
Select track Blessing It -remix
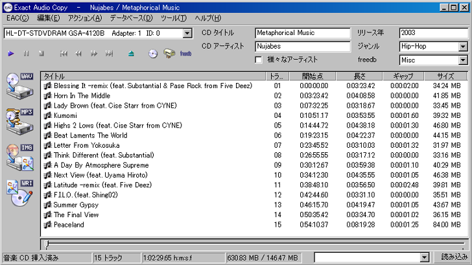click(153, 86)
